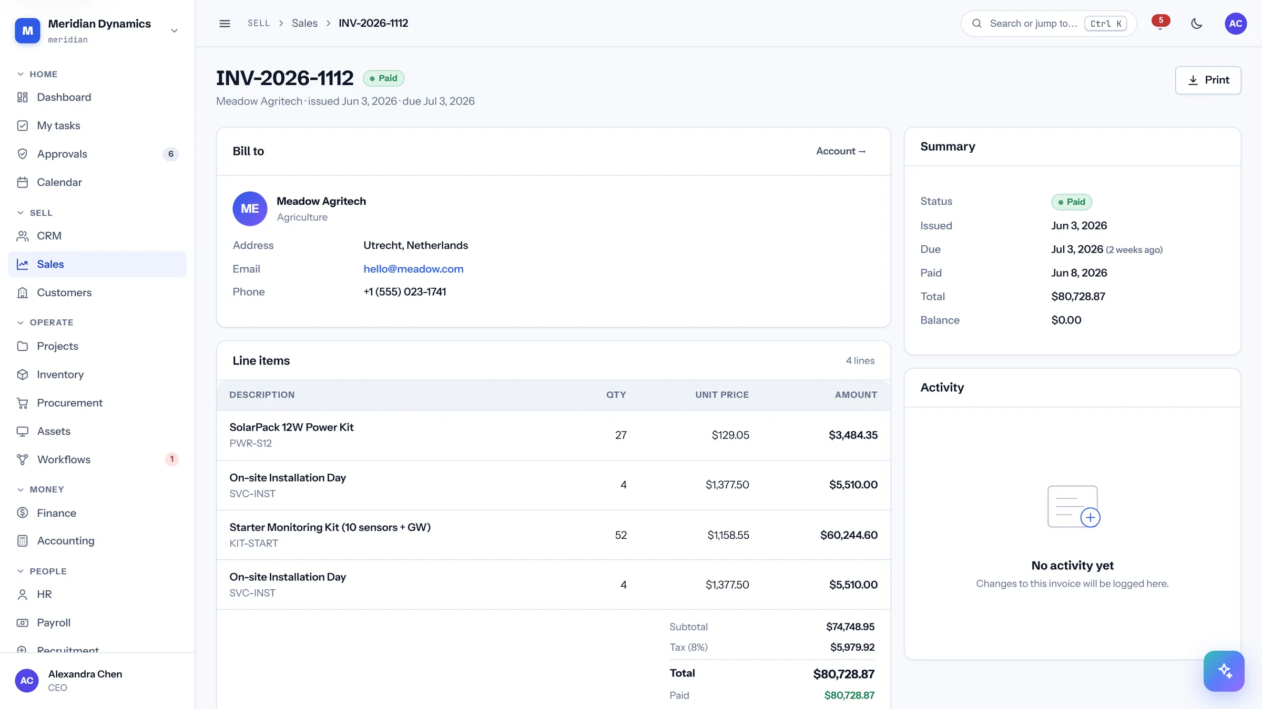The width and height of the screenshot is (1262, 709).
Task: Click the phone number +1 (555) 023-1741
Action: click(x=404, y=292)
